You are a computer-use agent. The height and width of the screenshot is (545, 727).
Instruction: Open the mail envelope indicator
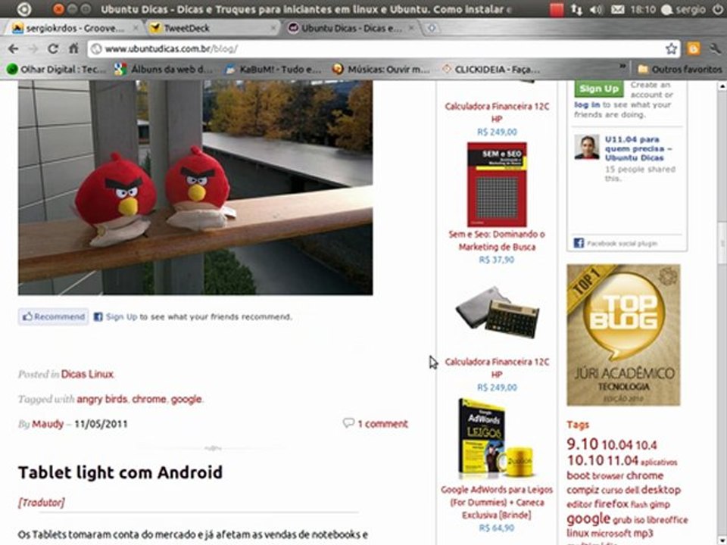[x=617, y=9]
